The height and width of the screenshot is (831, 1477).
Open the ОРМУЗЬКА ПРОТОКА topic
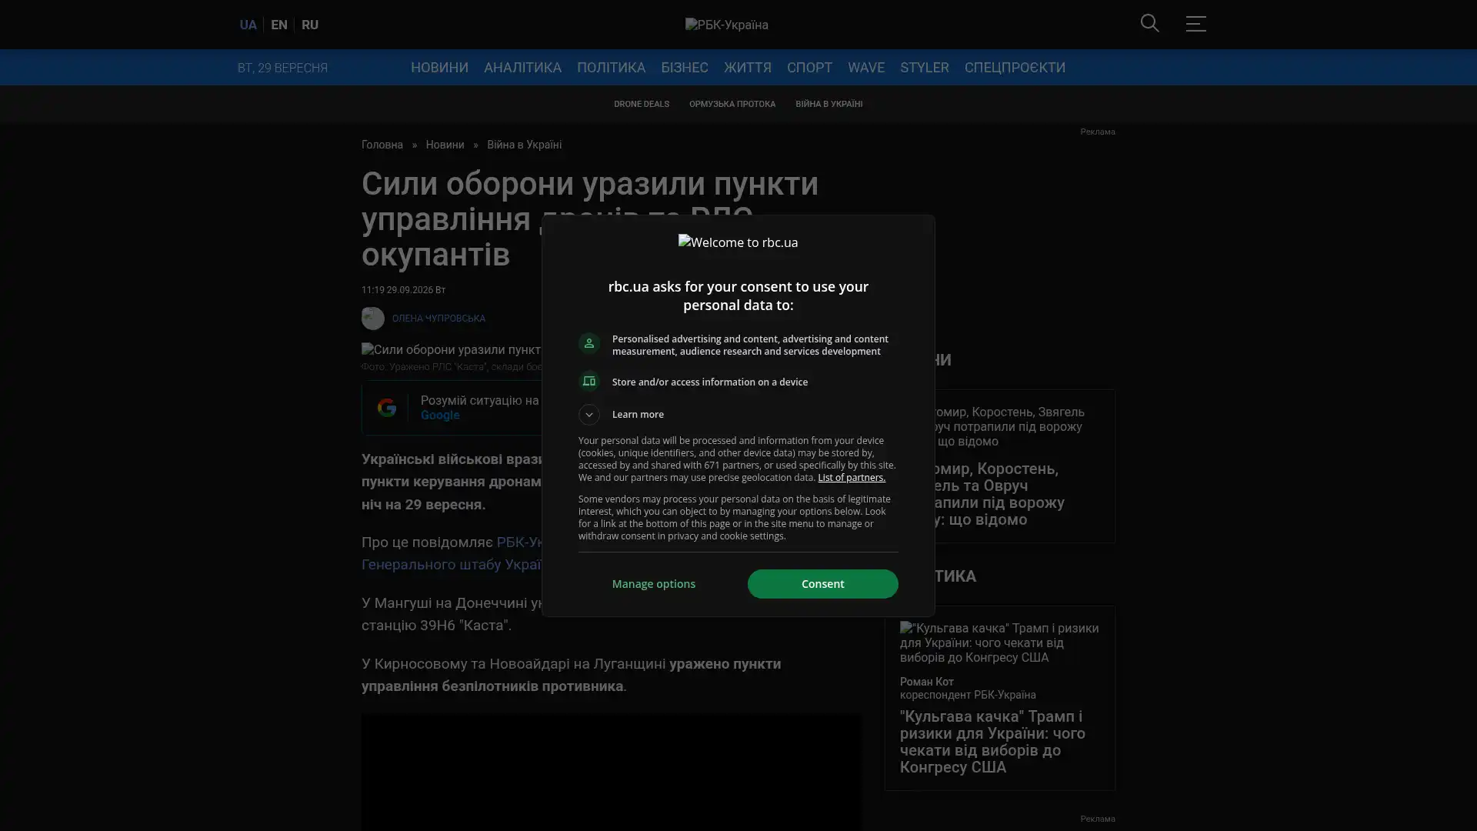pyautogui.click(x=732, y=104)
